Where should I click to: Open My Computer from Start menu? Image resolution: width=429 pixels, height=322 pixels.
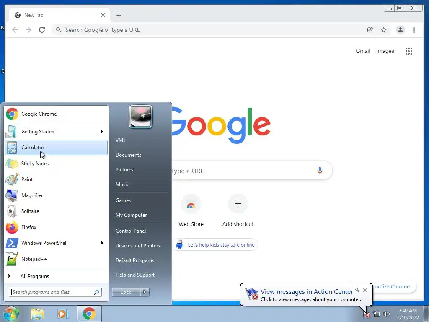pyautogui.click(x=131, y=215)
